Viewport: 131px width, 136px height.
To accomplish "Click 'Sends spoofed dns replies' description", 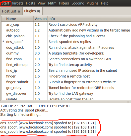I will click(70, 42).
